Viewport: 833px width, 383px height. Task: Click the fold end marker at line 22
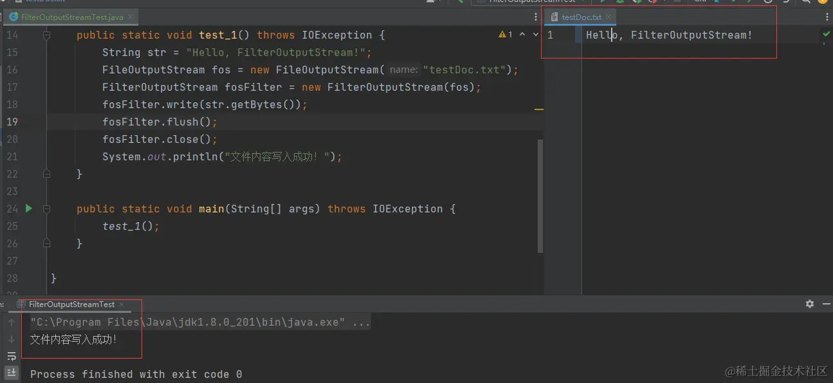coord(46,174)
